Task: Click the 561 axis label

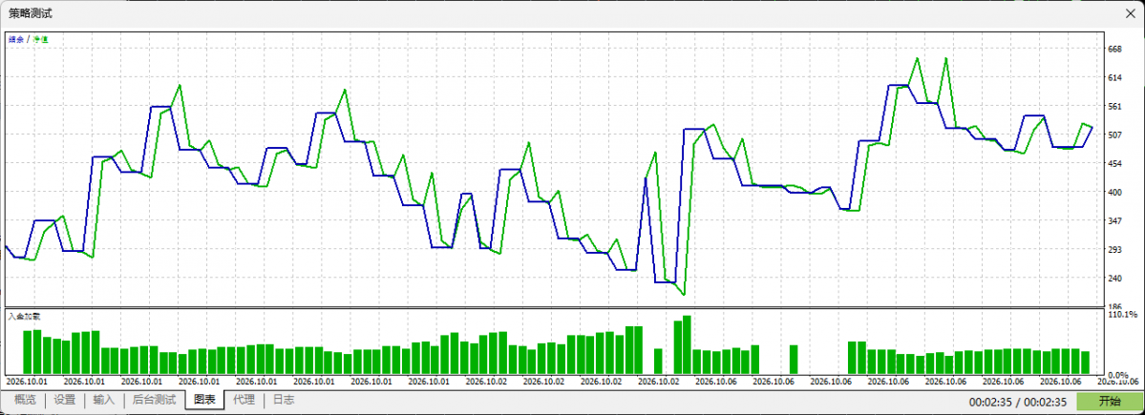Action: pyautogui.click(x=1115, y=107)
